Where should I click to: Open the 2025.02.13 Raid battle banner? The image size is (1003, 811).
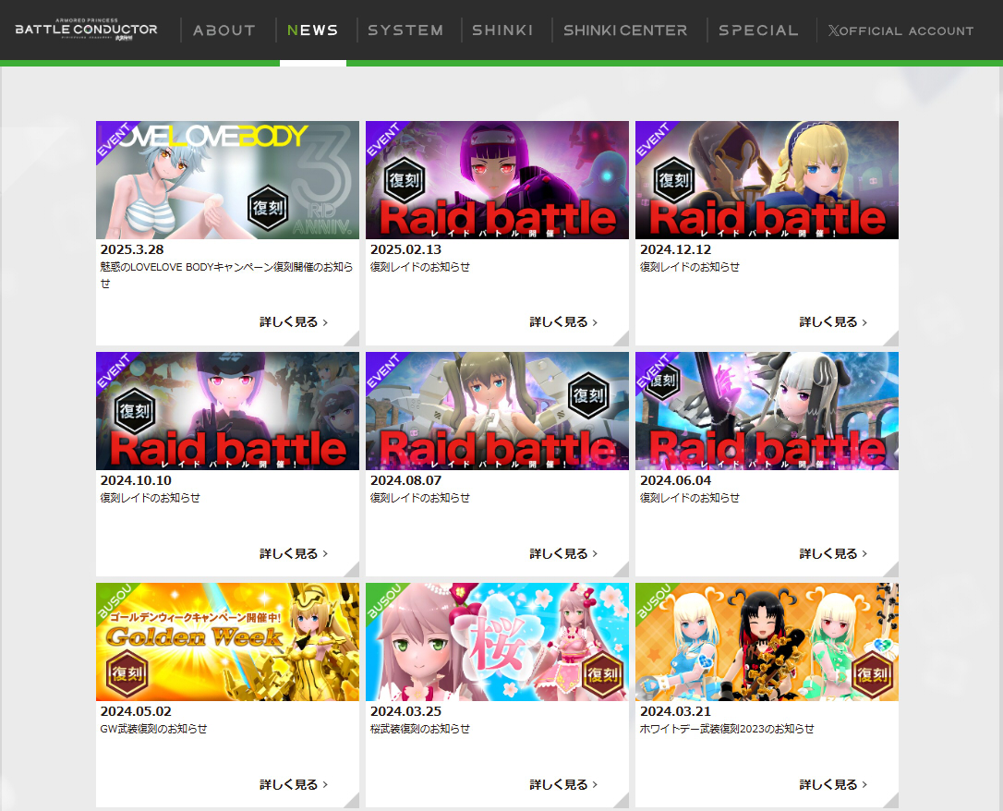(497, 180)
